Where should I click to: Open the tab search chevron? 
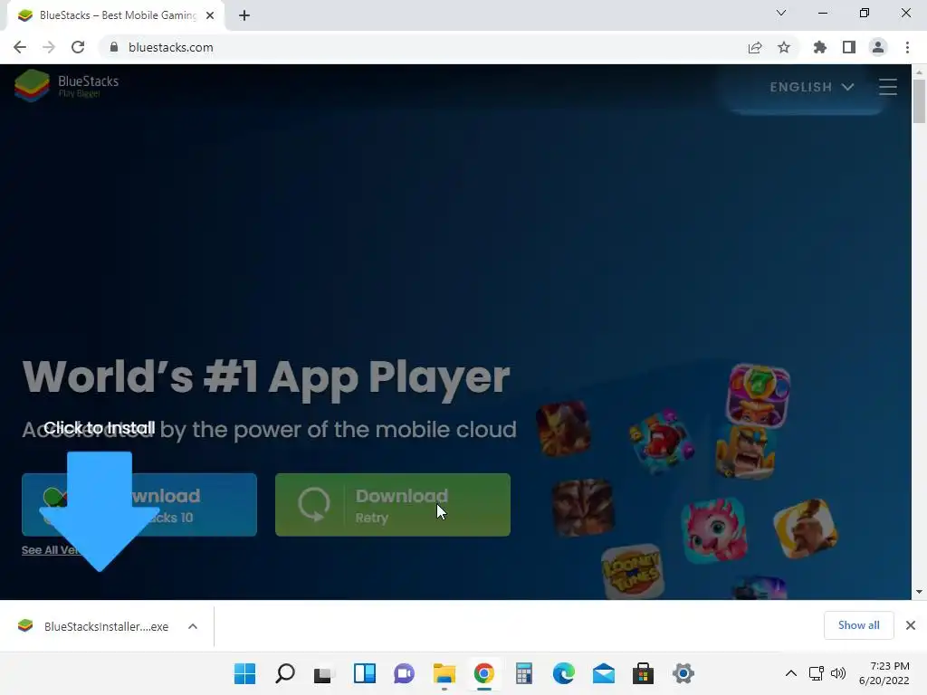pos(781,13)
